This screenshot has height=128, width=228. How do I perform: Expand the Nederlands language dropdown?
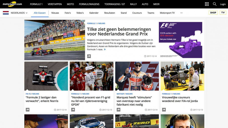click(x=19, y=13)
